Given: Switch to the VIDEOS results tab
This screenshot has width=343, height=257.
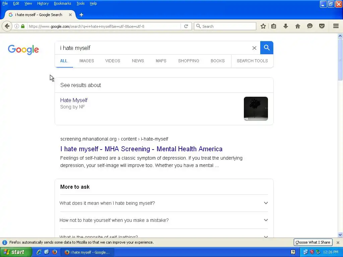Looking at the screenshot, I should click(113, 61).
